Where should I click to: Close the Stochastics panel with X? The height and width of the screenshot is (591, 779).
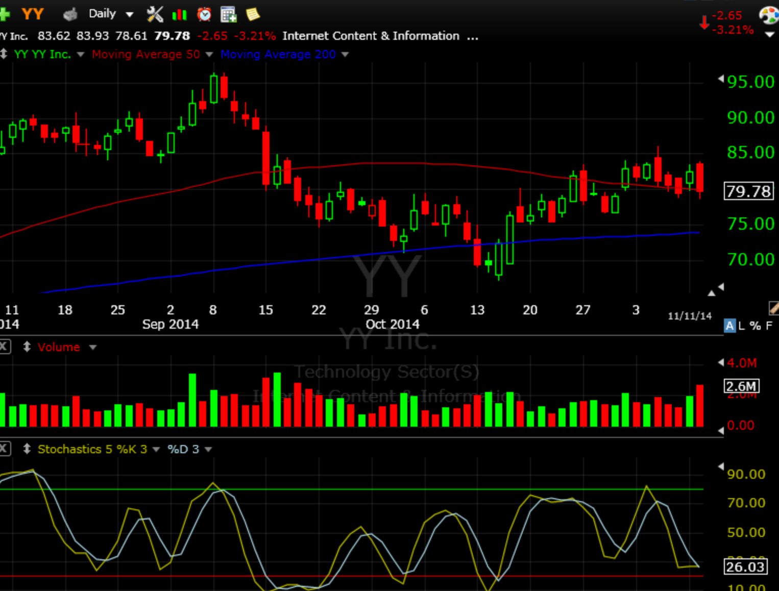point(4,449)
